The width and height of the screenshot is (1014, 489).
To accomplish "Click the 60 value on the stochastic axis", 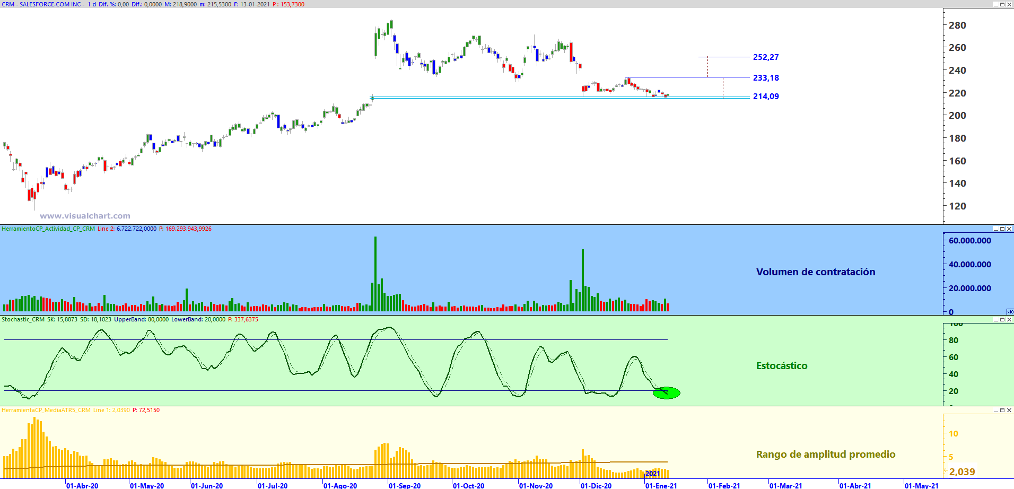I will [954, 357].
